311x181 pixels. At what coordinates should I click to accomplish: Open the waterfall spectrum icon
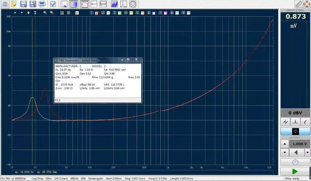114,4
